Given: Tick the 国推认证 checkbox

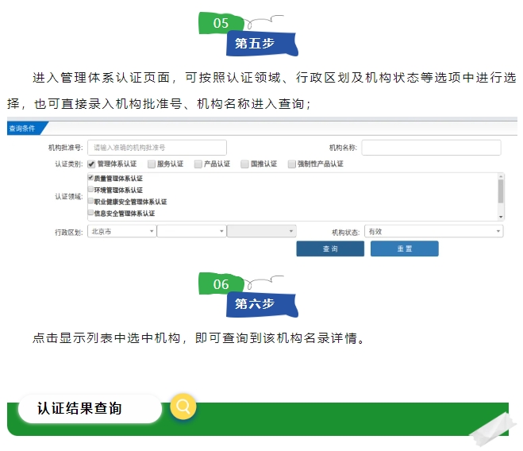Looking at the screenshot, I should (244, 164).
